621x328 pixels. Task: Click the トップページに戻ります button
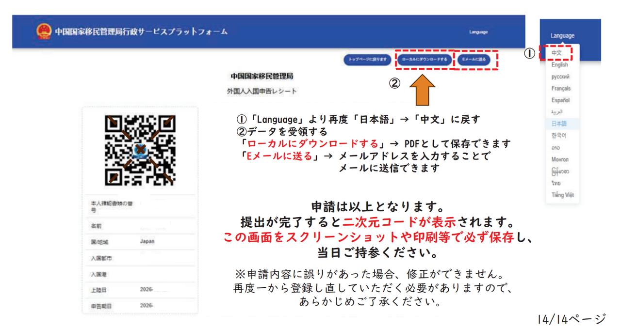tap(368, 60)
